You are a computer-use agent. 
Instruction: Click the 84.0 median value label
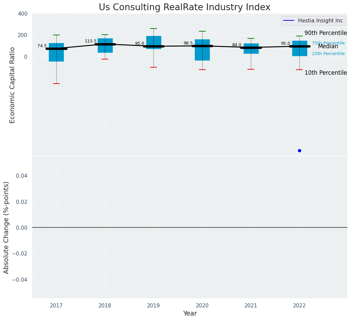(237, 45)
